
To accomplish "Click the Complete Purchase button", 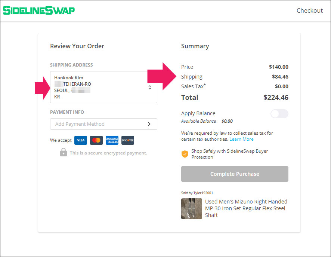I will tap(235, 174).
